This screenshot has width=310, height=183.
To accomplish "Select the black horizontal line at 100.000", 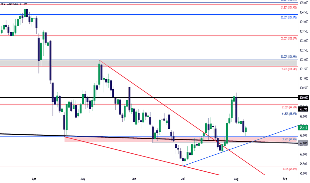I will [x=149, y=97].
